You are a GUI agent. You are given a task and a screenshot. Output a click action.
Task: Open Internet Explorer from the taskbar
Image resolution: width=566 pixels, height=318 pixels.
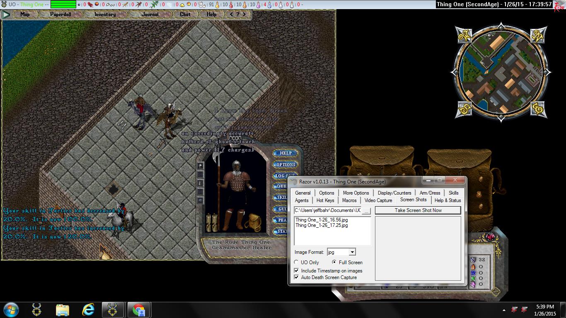[88, 310]
